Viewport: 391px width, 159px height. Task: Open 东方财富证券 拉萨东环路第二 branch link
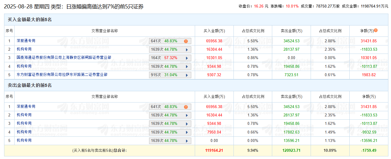[x=62, y=75]
